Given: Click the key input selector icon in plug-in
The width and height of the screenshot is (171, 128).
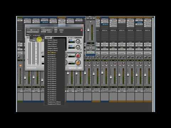Looking at the screenshot, I should tap(27, 35).
